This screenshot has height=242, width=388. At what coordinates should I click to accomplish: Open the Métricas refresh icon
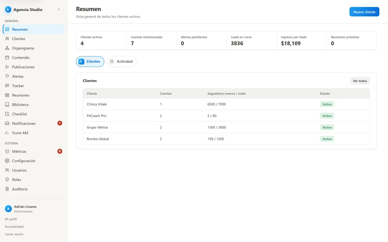7,151
